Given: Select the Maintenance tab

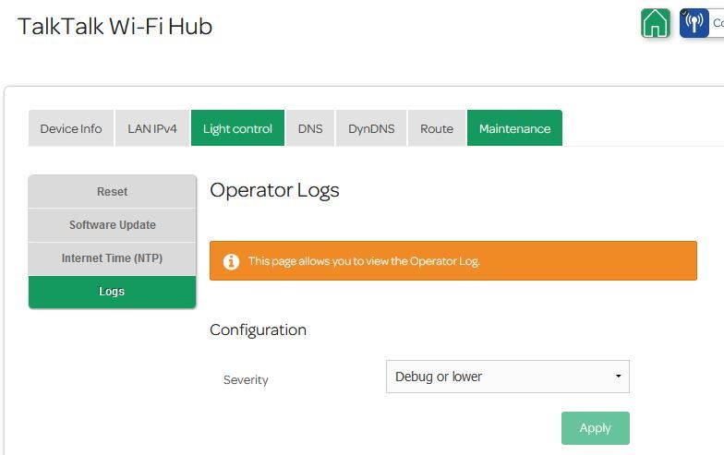Looking at the screenshot, I should (514, 128).
